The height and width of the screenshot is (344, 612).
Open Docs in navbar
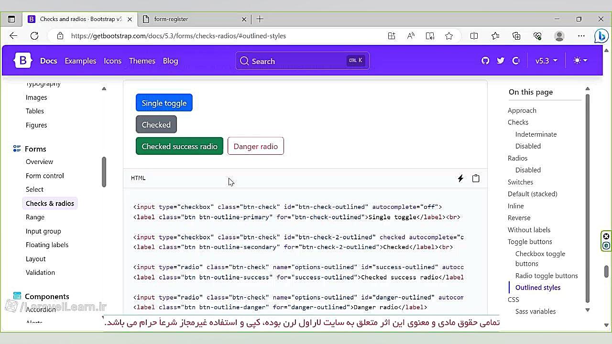click(48, 61)
